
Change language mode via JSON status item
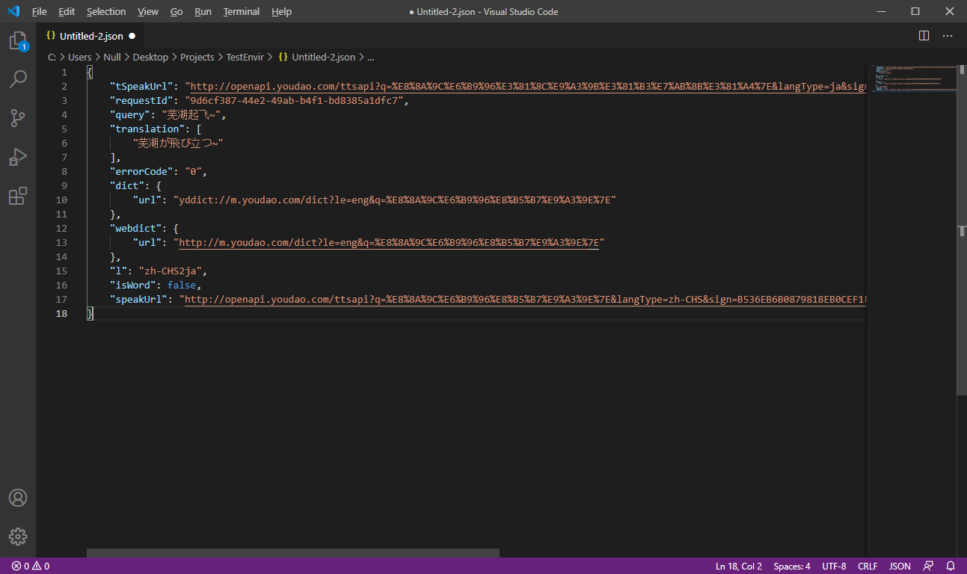[x=900, y=566]
